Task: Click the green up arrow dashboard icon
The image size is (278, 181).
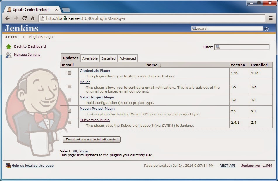Action: tap(8, 47)
